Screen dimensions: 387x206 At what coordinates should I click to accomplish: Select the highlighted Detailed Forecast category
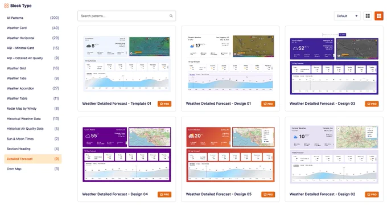(x=33, y=159)
